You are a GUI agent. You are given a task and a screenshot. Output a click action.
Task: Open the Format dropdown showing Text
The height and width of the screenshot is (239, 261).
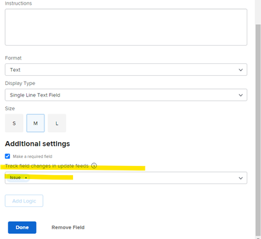[x=126, y=70]
